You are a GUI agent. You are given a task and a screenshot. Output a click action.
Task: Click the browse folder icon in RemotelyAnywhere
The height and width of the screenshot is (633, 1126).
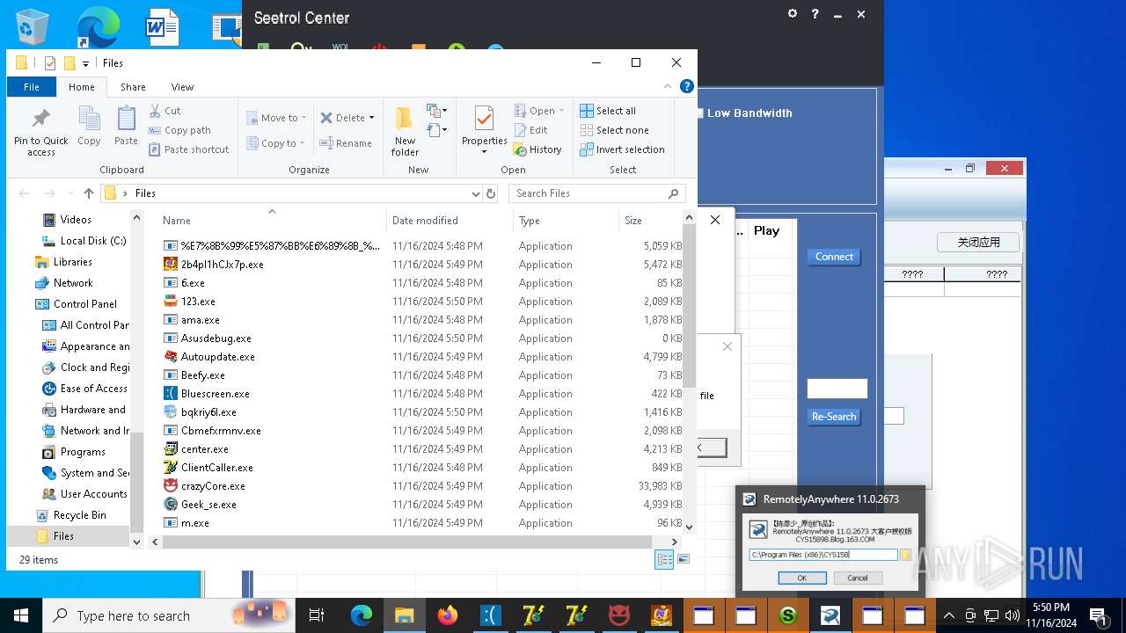click(906, 555)
